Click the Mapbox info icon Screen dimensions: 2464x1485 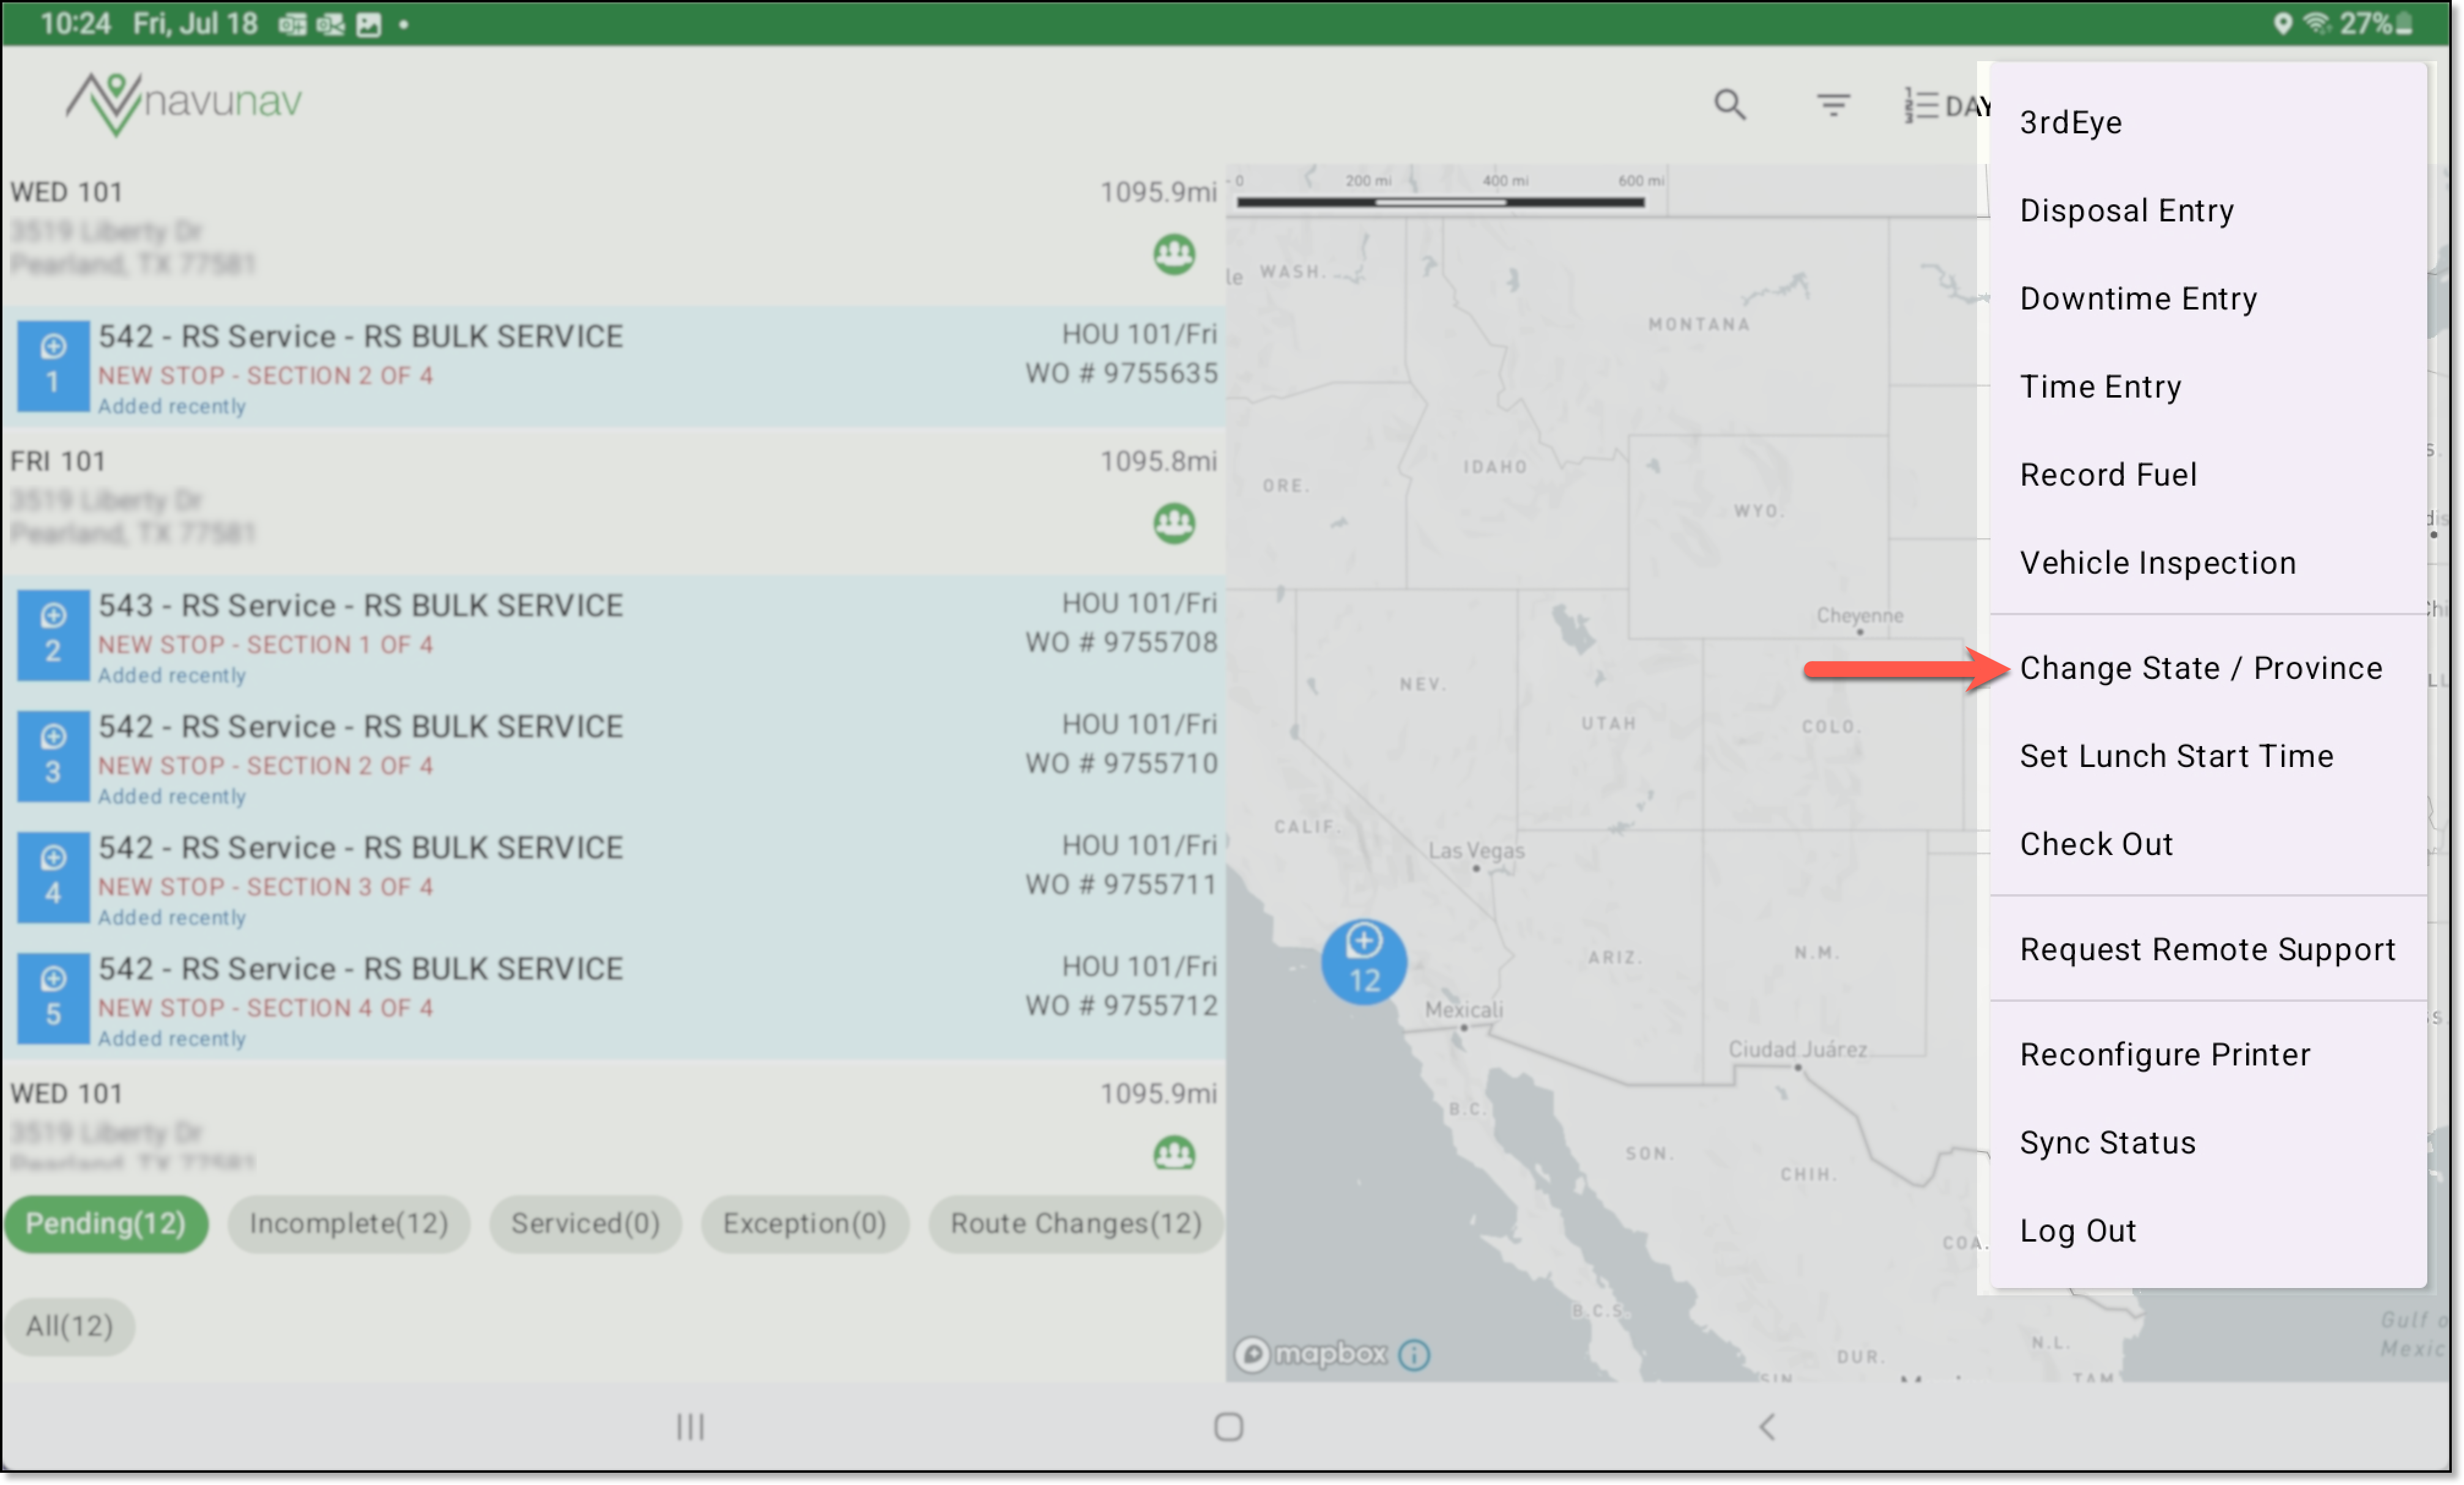[1414, 1355]
